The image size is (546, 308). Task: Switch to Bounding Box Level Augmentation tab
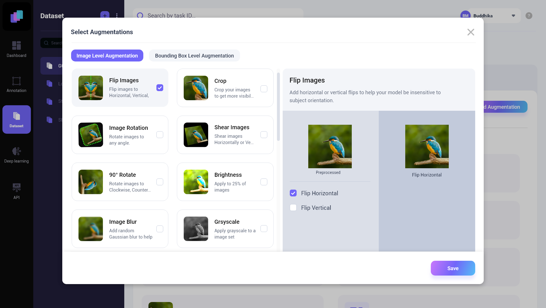[x=194, y=56]
